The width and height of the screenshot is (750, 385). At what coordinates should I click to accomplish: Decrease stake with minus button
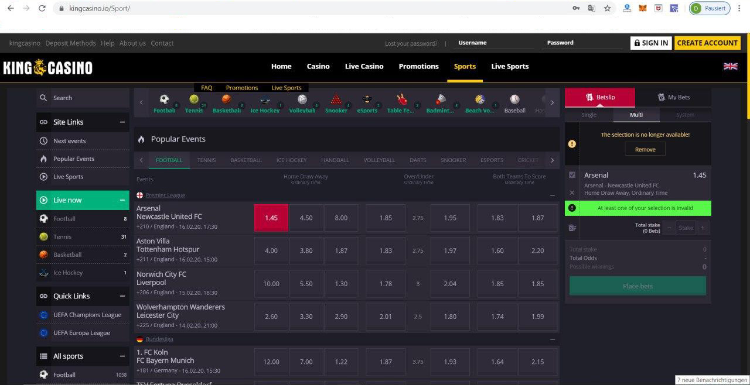click(x=670, y=228)
